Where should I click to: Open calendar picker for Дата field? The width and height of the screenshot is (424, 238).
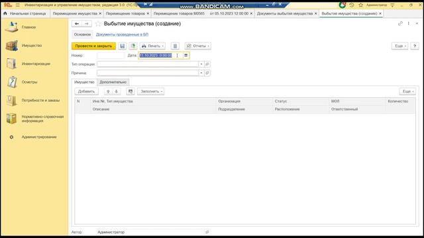tap(185, 56)
